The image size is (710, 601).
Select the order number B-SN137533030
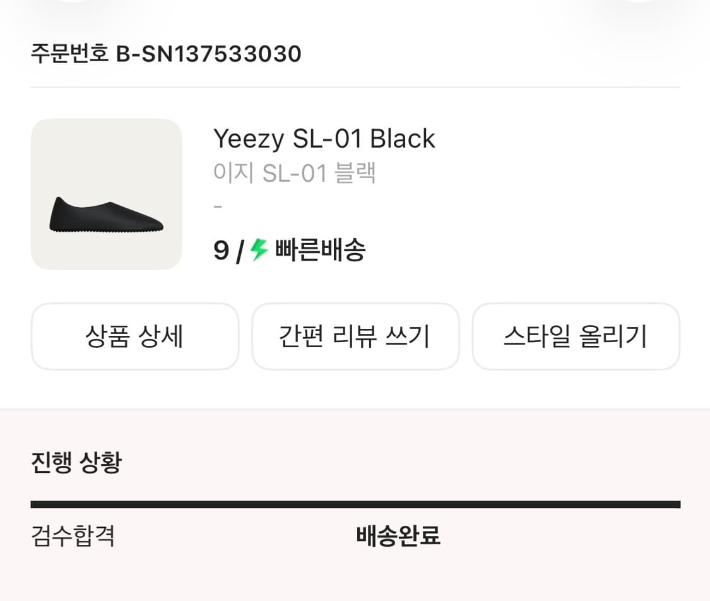(x=209, y=54)
